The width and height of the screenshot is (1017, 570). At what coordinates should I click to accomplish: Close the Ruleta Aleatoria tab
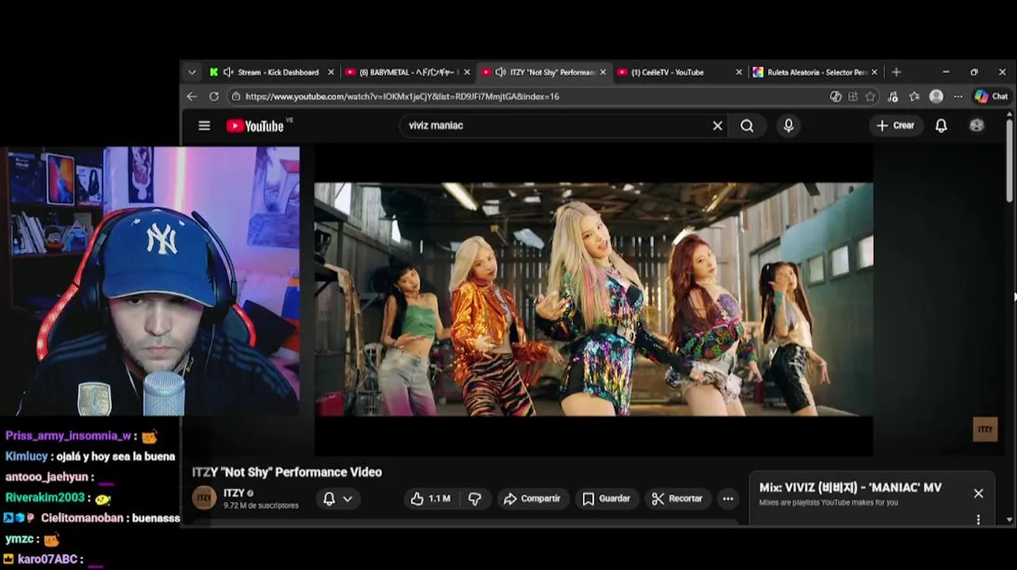pyautogui.click(x=874, y=72)
